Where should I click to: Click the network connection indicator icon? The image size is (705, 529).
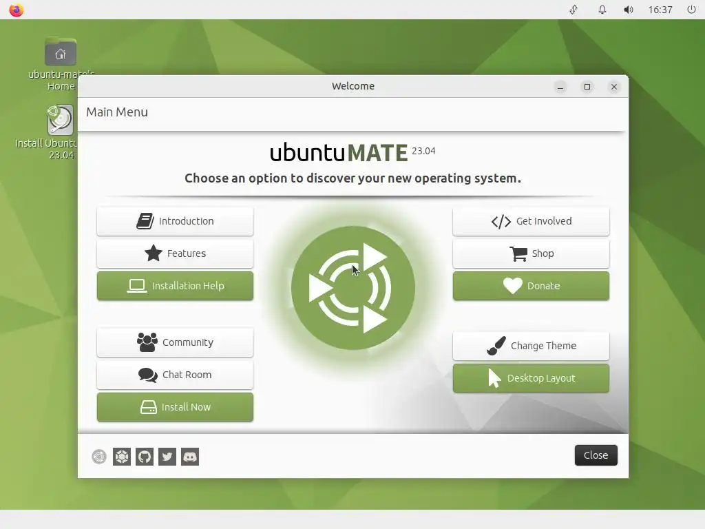tap(574, 10)
